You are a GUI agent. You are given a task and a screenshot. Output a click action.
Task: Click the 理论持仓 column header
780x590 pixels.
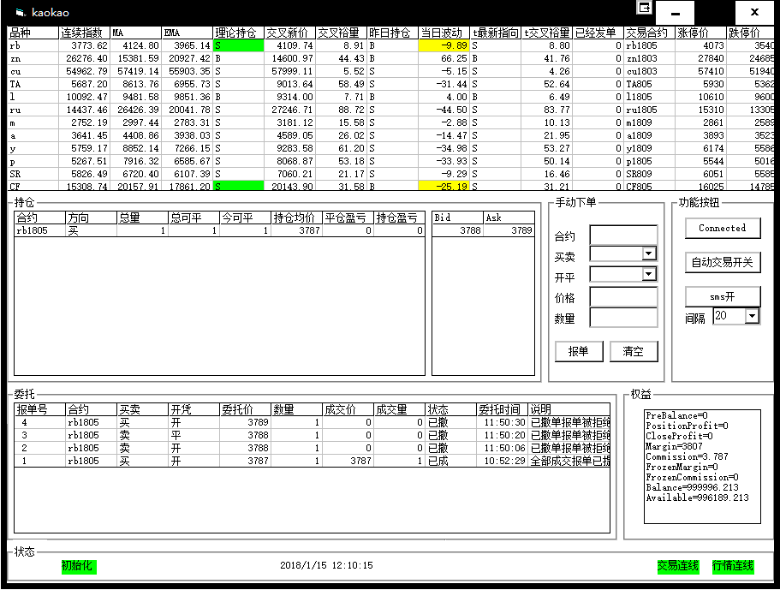click(238, 33)
